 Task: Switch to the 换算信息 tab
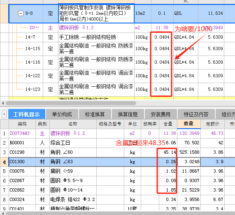pyautogui.click(x=128, y=114)
